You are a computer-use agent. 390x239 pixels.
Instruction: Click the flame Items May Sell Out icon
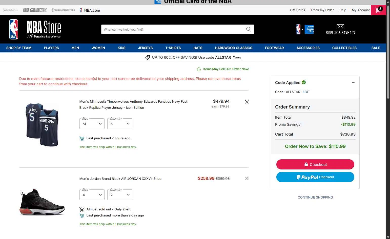(199, 69)
